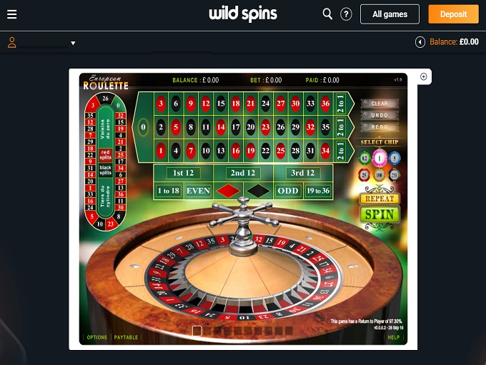Select the red 25 value chip
Screen dimensions: 486x365
[364, 175]
